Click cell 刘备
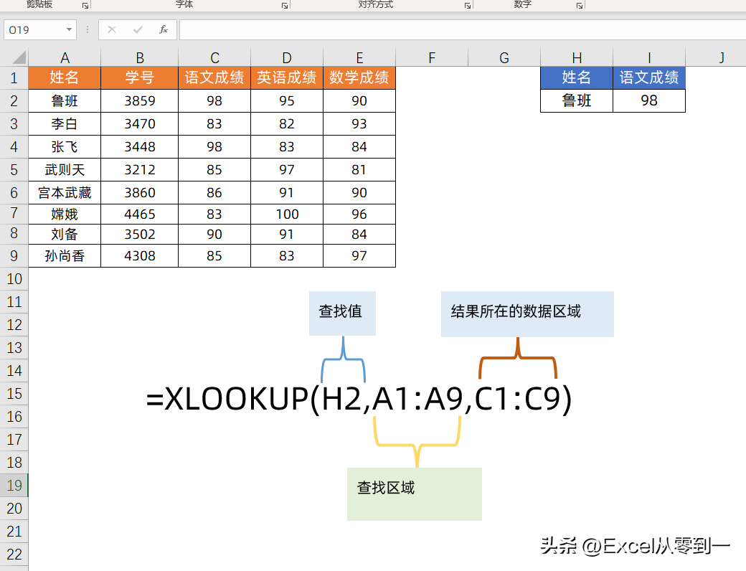Image resolution: width=746 pixels, height=571 pixels. (65, 234)
